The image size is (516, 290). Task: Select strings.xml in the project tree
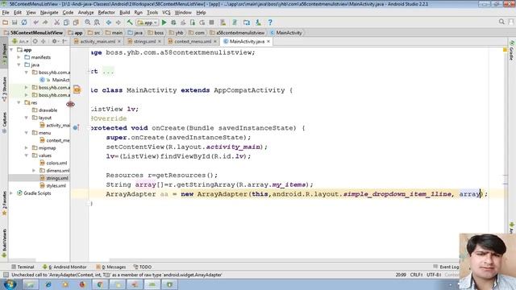(57, 178)
